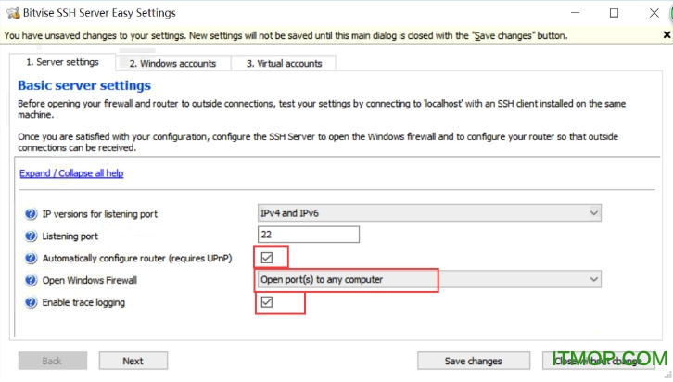This screenshot has width=673, height=382.
Task: Open the Virtual accounts tab
Action: point(284,63)
